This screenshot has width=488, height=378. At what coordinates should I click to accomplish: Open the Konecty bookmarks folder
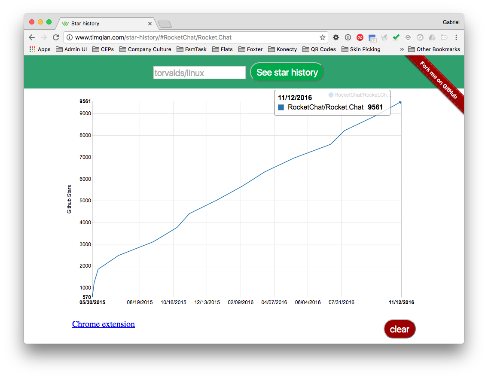(283, 49)
